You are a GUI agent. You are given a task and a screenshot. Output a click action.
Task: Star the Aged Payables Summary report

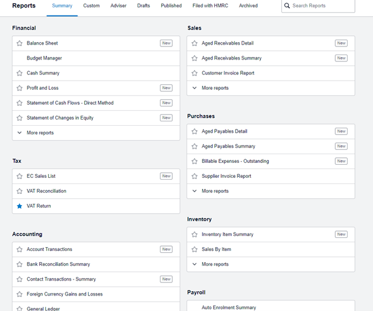195,146
